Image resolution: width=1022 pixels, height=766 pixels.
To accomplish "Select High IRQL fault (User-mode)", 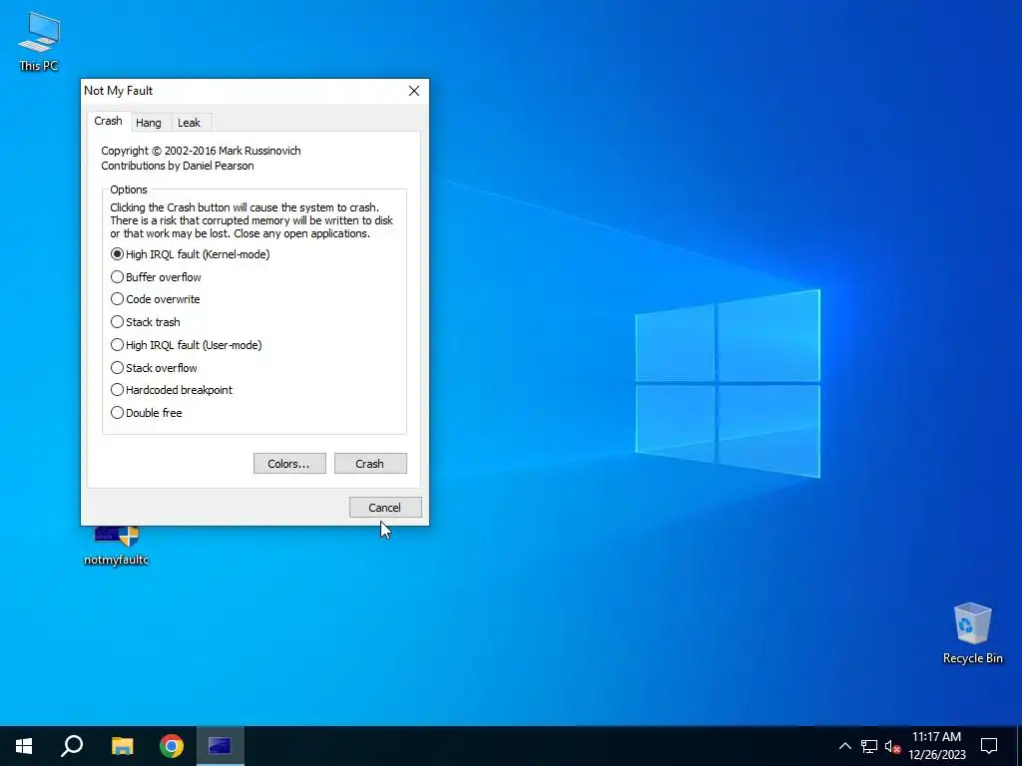I will pyautogui.click(x=187, y=344).
